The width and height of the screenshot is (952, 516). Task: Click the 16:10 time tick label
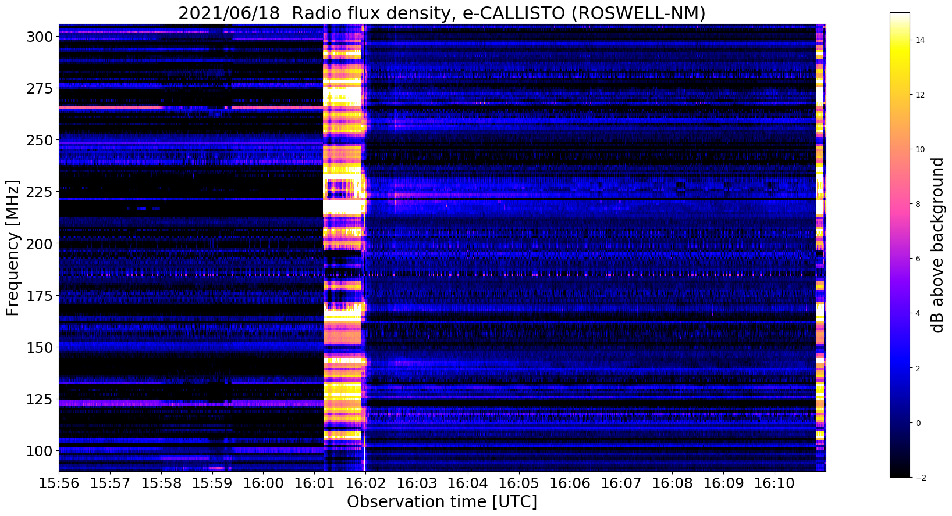click(x=774, y=483)
